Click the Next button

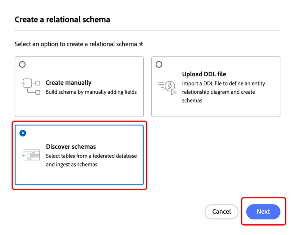263,212
